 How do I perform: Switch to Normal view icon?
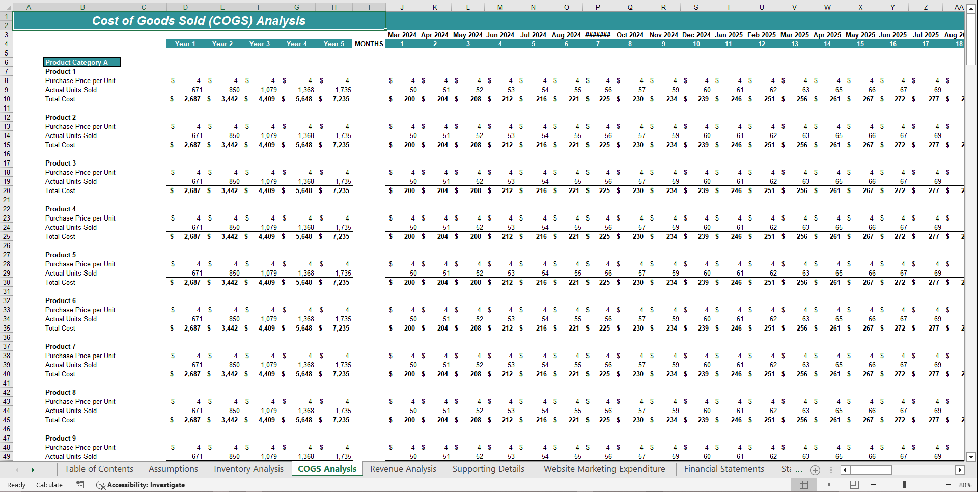coord(804,484)
